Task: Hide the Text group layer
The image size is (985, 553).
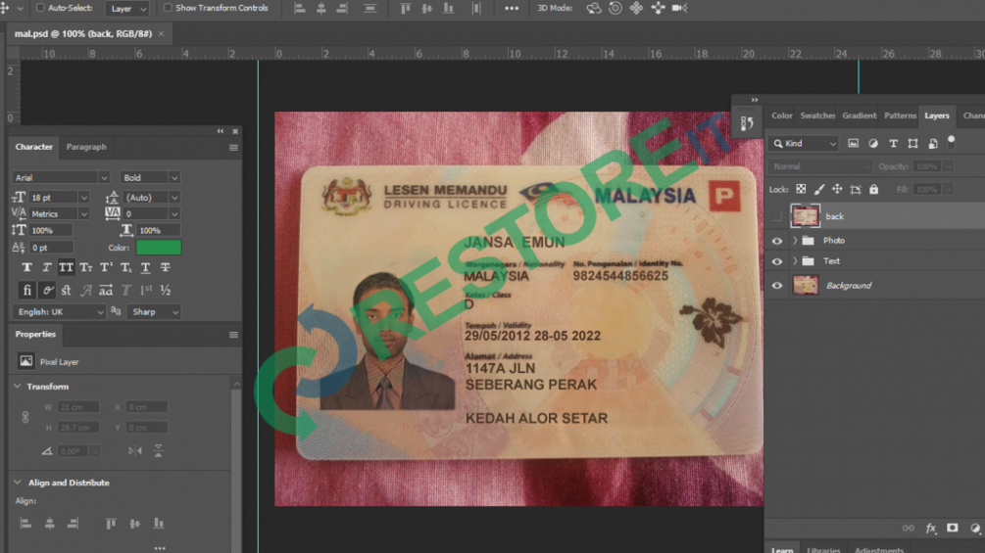Action: [777, 261]
